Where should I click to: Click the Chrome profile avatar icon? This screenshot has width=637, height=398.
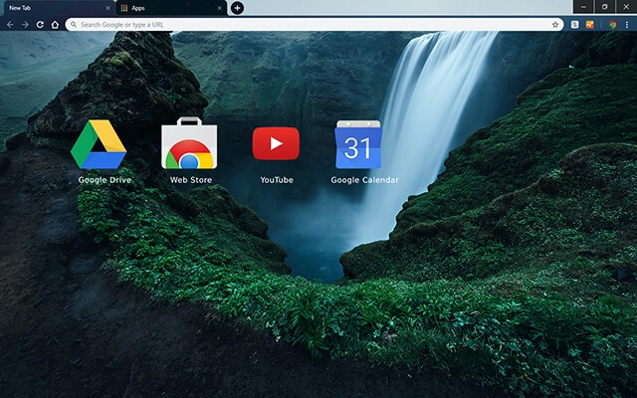point(612,25)
